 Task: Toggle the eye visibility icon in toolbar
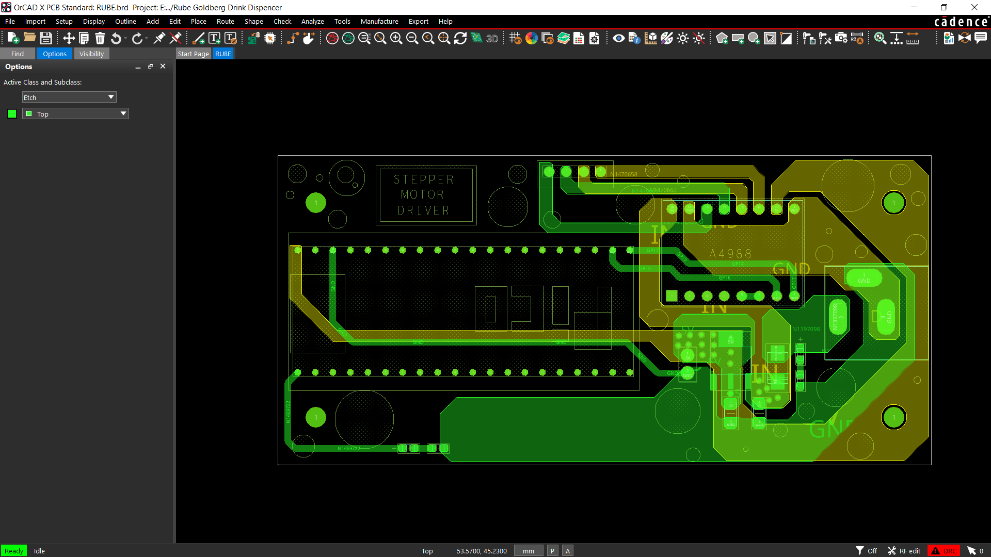pyautogui.click(x=619, y=38)
